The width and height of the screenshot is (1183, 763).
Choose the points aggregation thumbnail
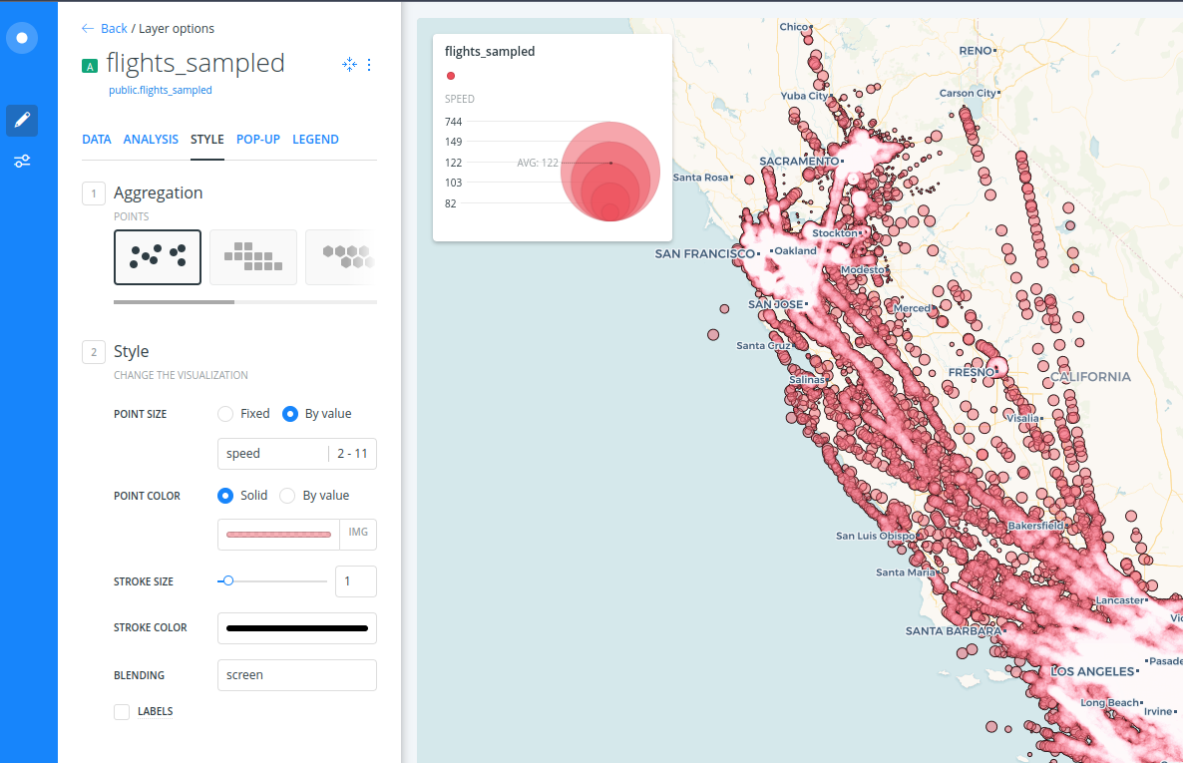tap(158, 257)
